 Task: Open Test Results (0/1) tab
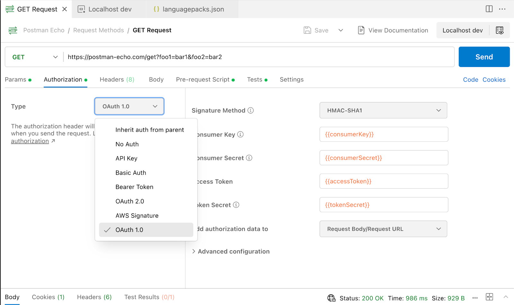coord(149,297)
